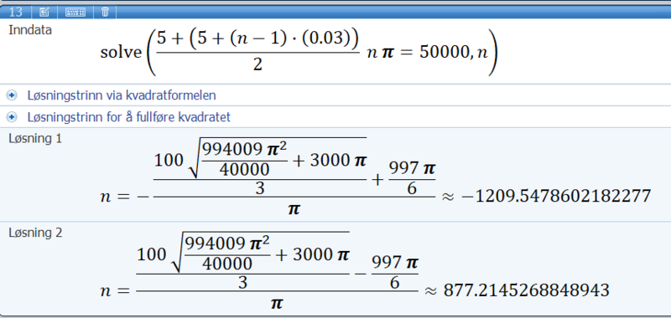Select worksheet row number 13
The width and height of the screenshot is (671, 318).
15,12
